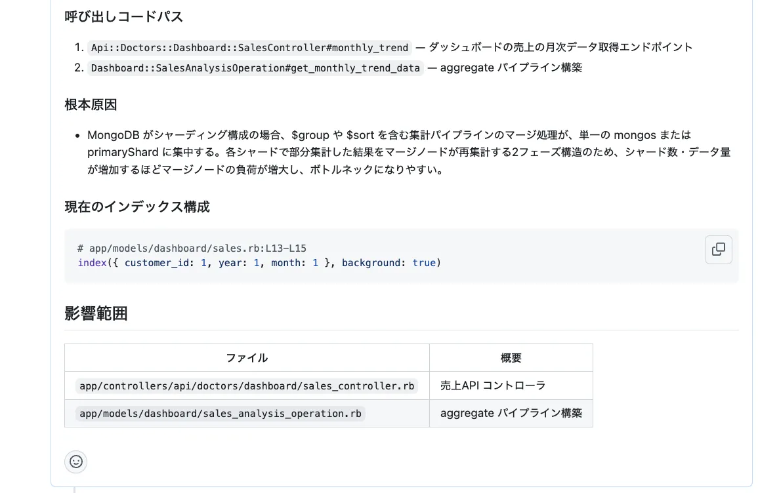This screenshot has width=758, height=493.
Task: Click the sales.rb:L13–L15 code comment line
Action: [192, 248]
